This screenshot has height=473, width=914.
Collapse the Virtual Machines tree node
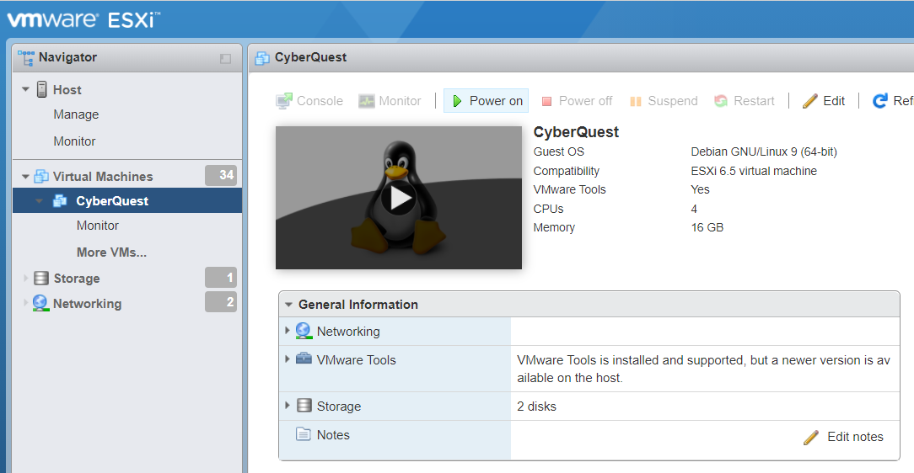click(x=25, y=176)
